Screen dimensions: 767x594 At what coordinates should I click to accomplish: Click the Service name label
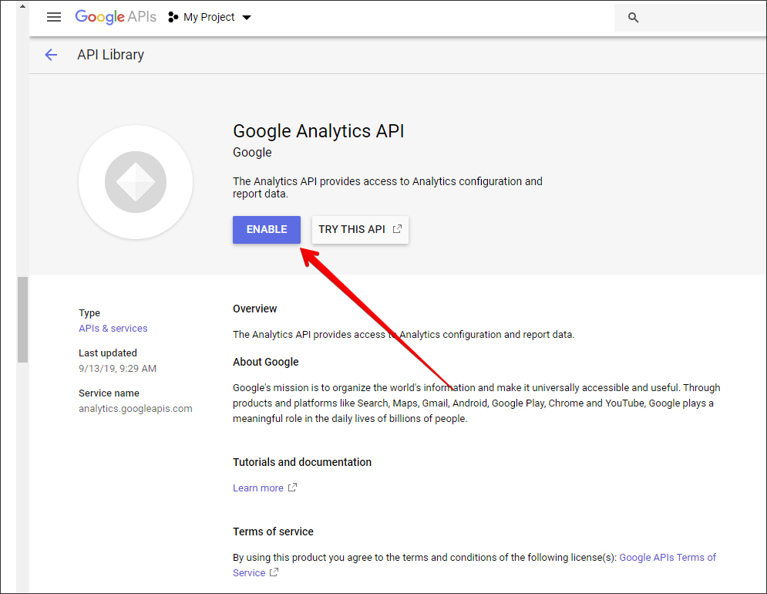click(109, 393)
